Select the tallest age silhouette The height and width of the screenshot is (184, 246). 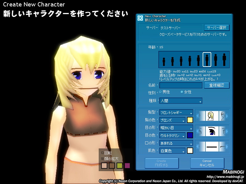coord(224,59)
